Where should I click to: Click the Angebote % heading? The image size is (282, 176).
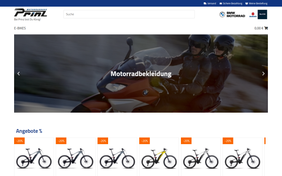(x=29, y=131)
